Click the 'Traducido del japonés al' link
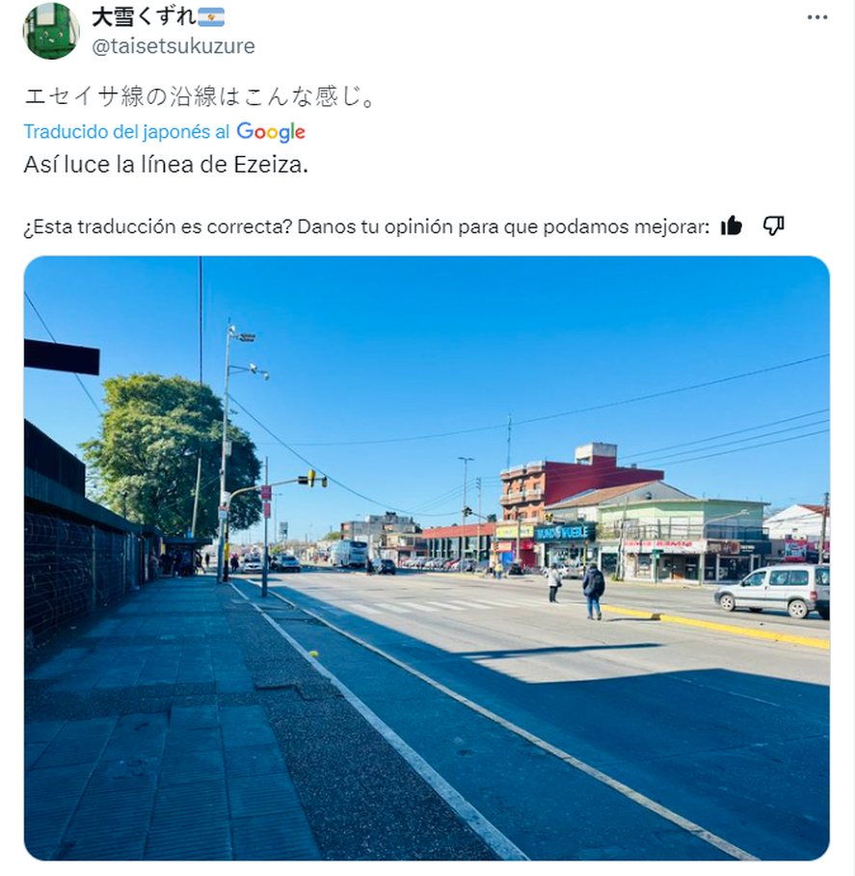 pyautogui.click(x=126, y=132)
